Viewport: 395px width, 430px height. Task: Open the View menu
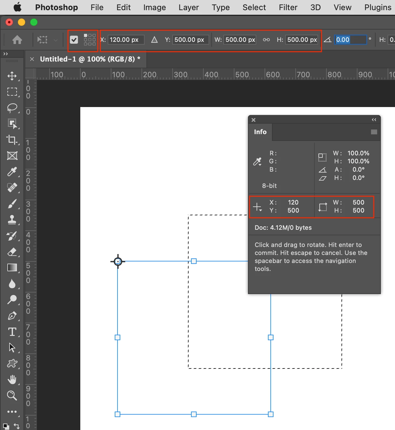coord(342,7)
